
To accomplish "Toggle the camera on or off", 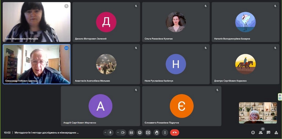I will coord(123,132).
